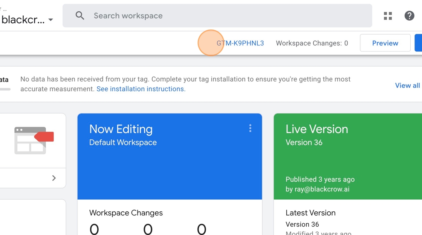Viewport: 422px width, 235px height.
Task: Click the search magnifier icon
Action: coord(80,16)
